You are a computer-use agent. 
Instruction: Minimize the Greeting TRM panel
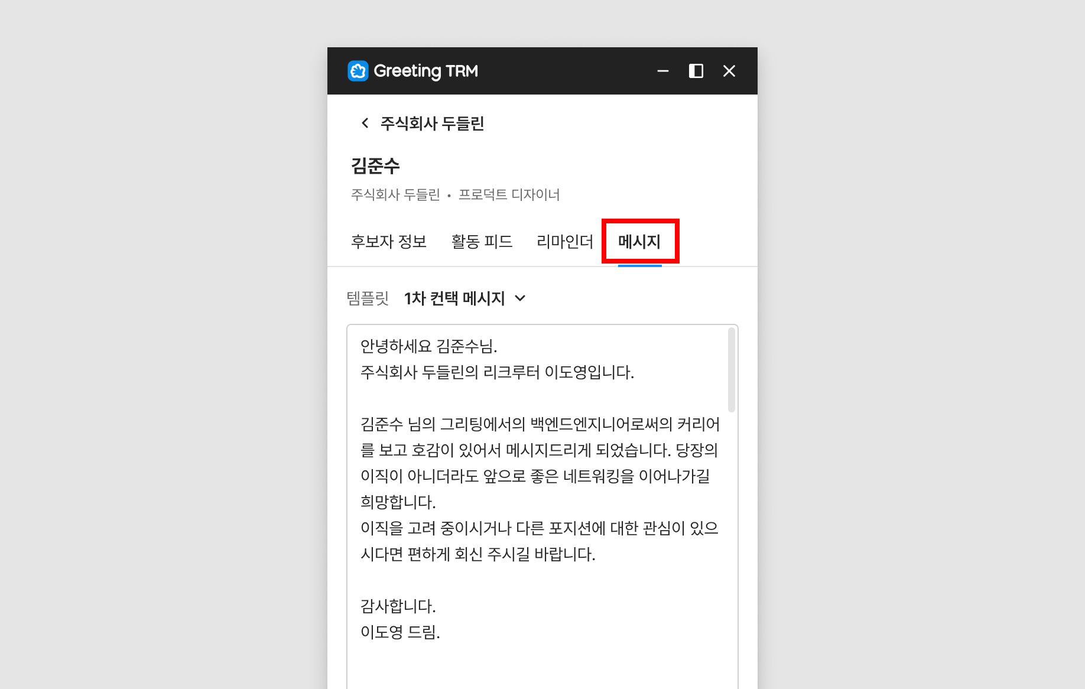click(x=663, y=71)
